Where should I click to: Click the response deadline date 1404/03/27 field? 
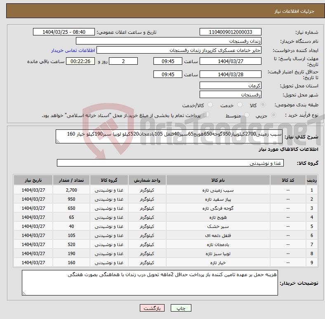[230, 61]
